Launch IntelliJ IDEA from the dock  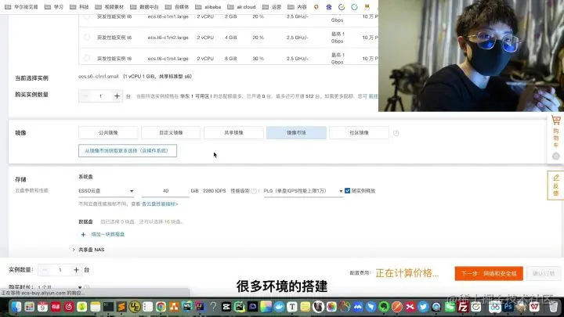[x=200, y=307]
